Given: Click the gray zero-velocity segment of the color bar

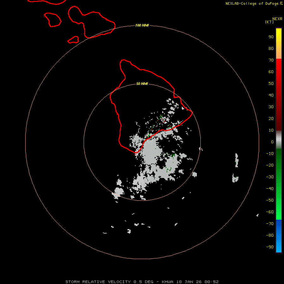Looking at the screenshot, I should (x=279, y=140).
